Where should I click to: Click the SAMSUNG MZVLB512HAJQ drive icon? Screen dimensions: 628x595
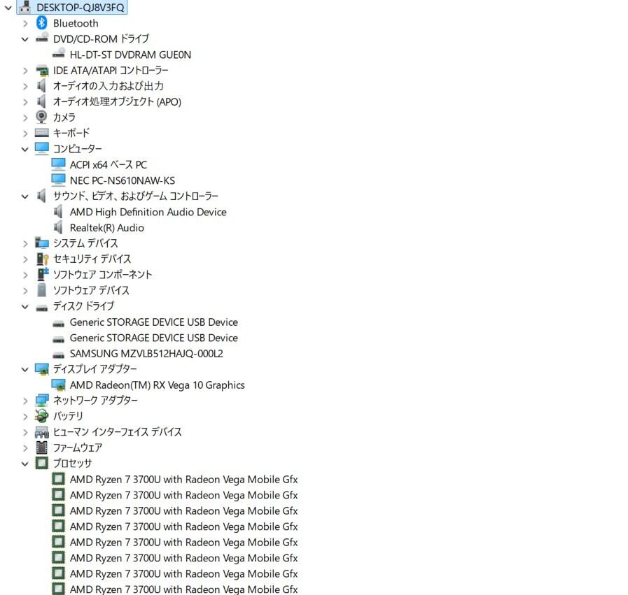point(59,354)
